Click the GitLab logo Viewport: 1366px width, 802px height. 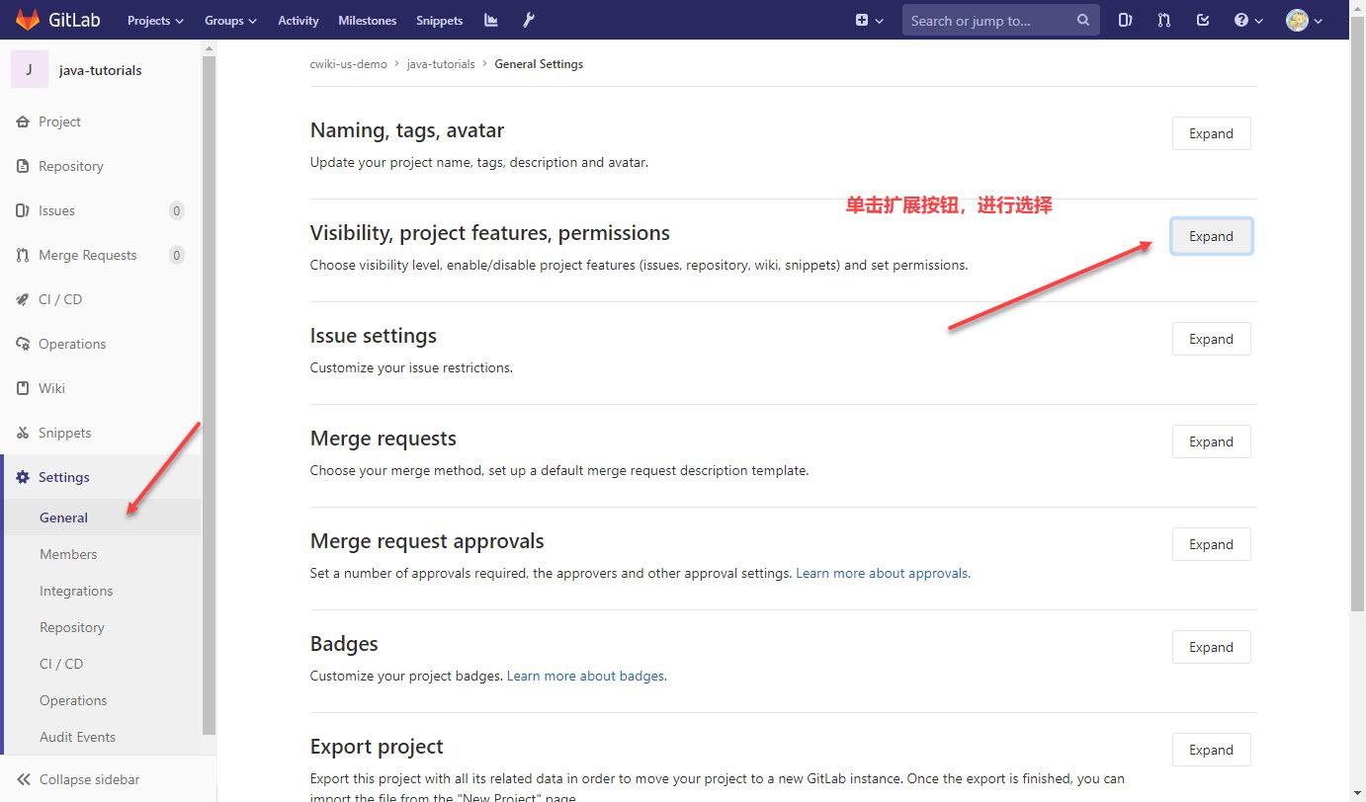[57, 19]
